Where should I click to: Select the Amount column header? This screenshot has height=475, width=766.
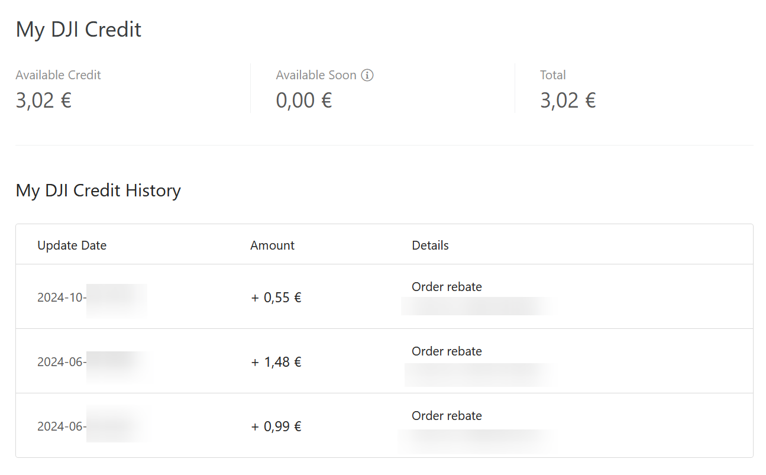coord(272,245)
